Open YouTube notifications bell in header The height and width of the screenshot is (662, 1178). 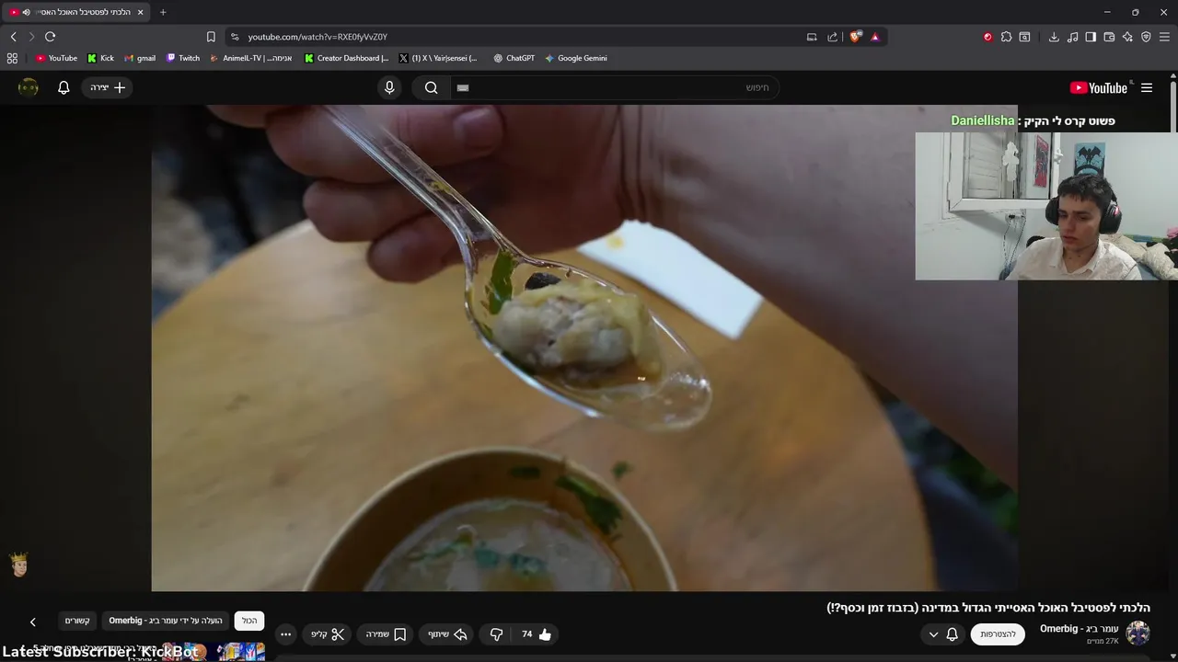pos(64,87)
